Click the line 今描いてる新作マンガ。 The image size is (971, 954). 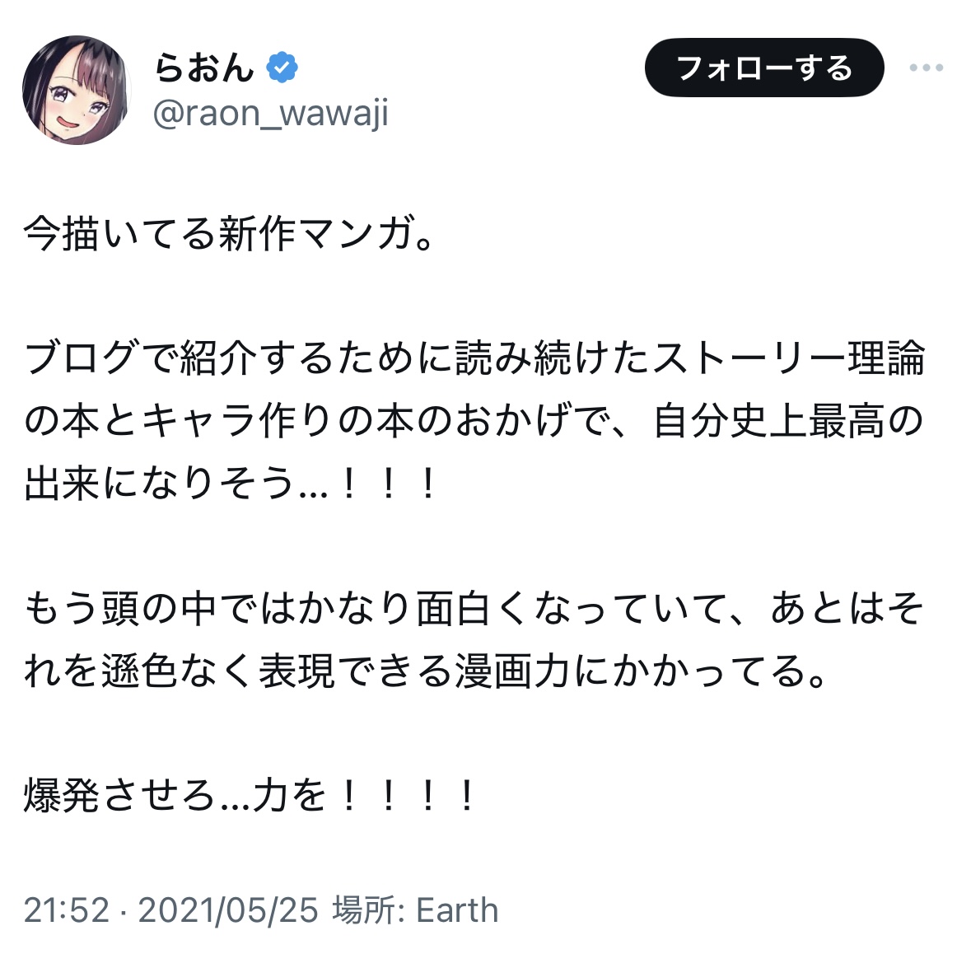229,235
